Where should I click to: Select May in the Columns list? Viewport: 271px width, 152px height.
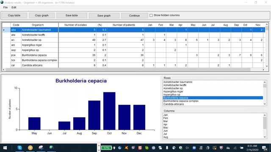(213, 128)
